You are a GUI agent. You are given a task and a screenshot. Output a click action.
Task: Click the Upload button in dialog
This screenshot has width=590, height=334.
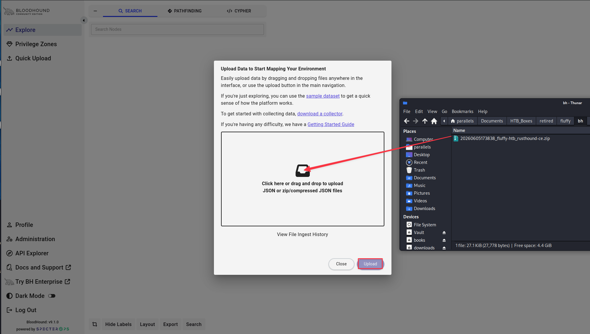pyautogui.click(x=370, y=264)
